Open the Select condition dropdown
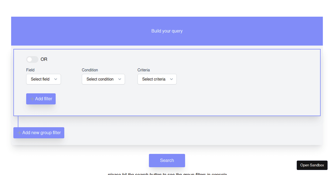 [x=103, y=79]
